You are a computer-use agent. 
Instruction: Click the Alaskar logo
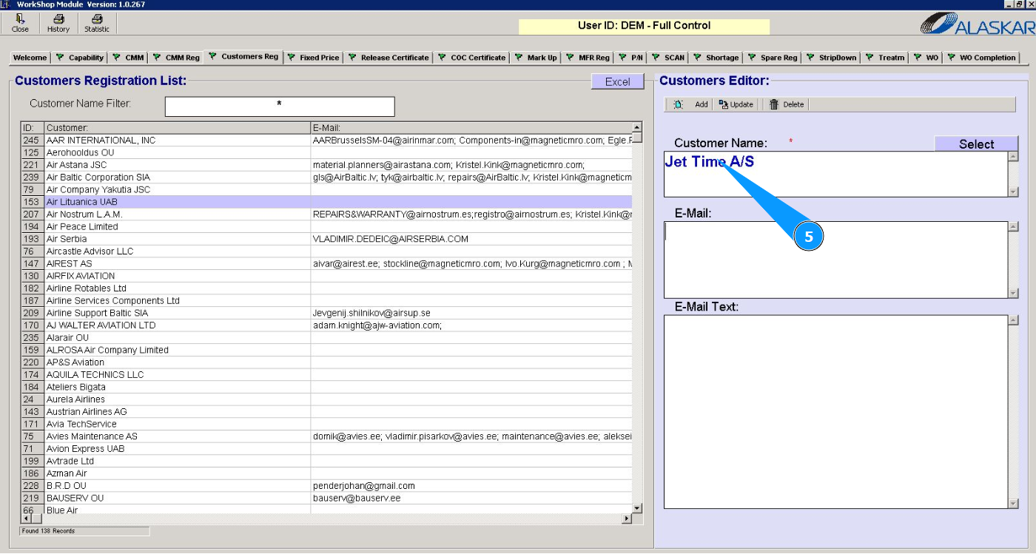(976, 25)
